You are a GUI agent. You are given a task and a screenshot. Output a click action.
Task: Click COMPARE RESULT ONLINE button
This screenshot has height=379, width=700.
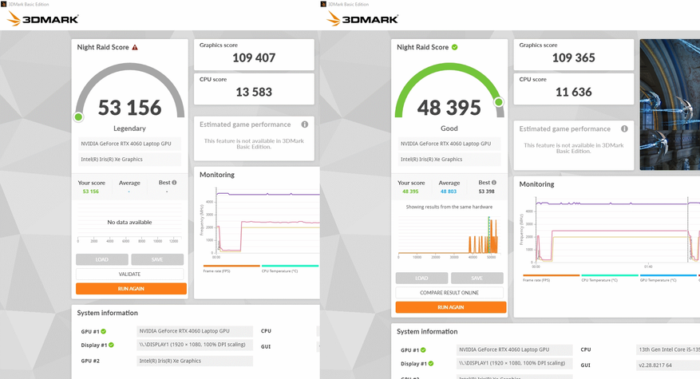(449, 293)
